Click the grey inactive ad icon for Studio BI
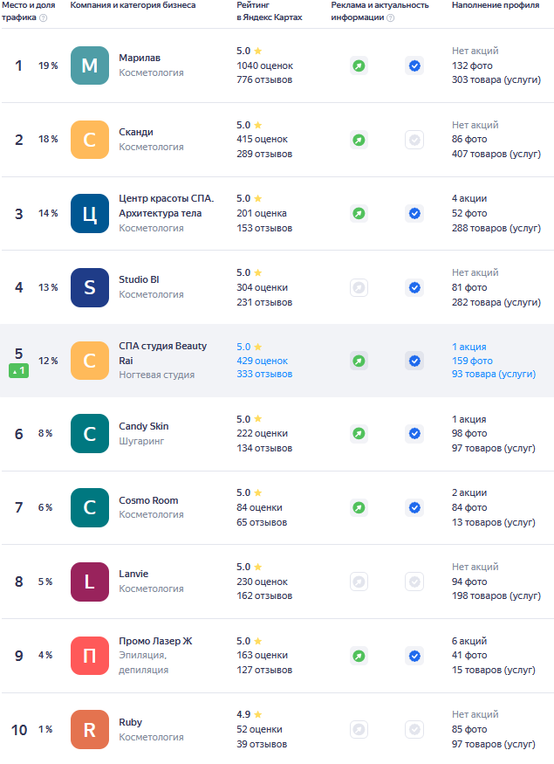Viewport: 554px width, 764px height. [359, 287]
